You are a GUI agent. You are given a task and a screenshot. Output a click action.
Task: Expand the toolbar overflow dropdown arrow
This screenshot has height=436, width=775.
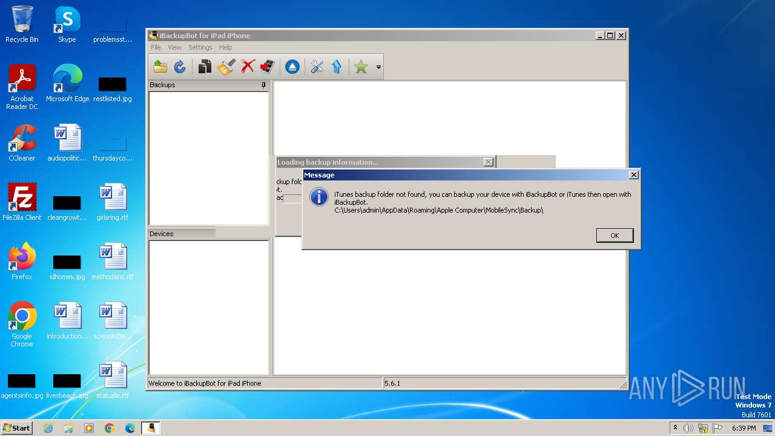click(378, 67)
